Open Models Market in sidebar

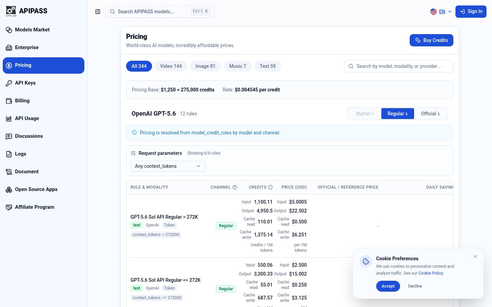coord(43,30)
